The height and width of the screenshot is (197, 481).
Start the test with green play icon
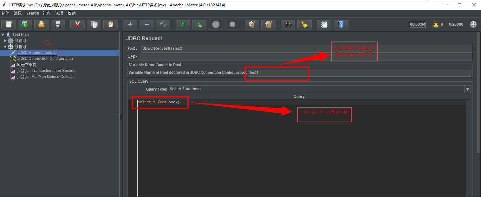click(x=183, y=24)
